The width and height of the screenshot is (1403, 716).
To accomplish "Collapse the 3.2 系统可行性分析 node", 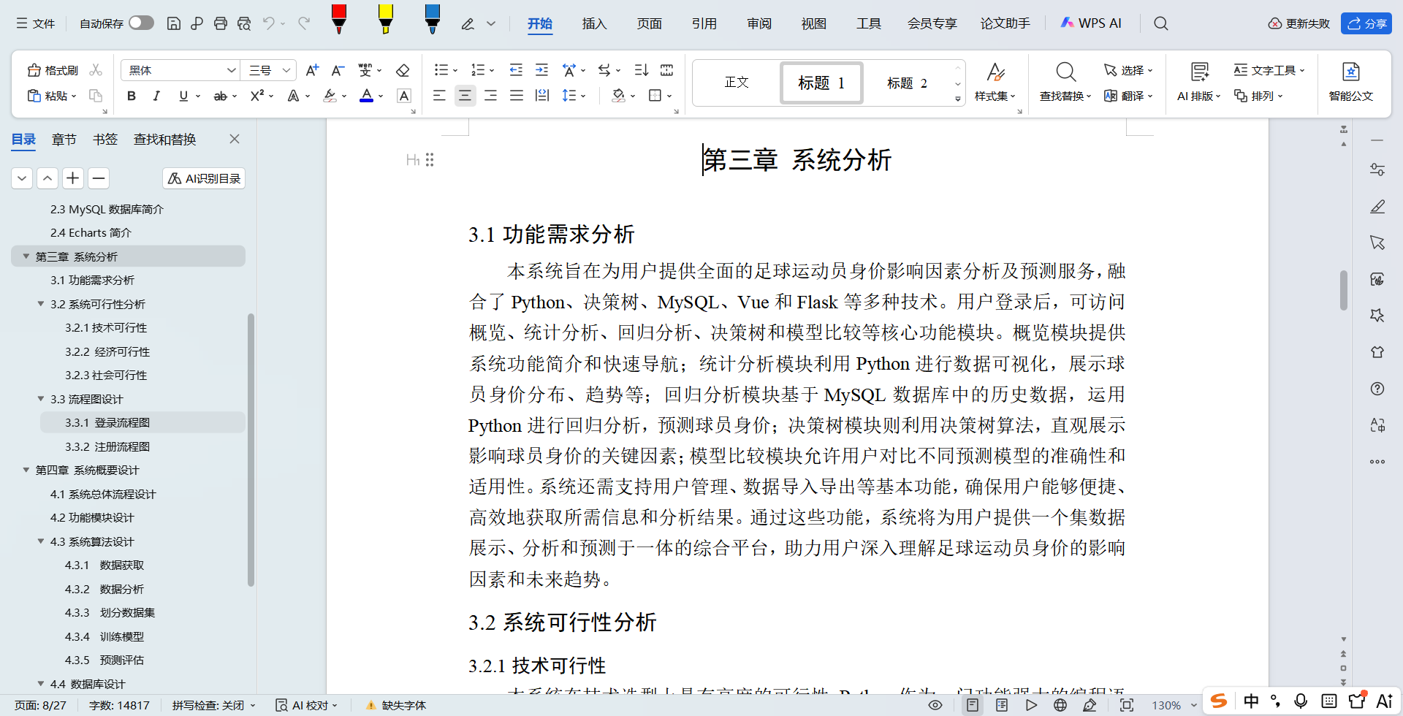I will coord(41,304).
